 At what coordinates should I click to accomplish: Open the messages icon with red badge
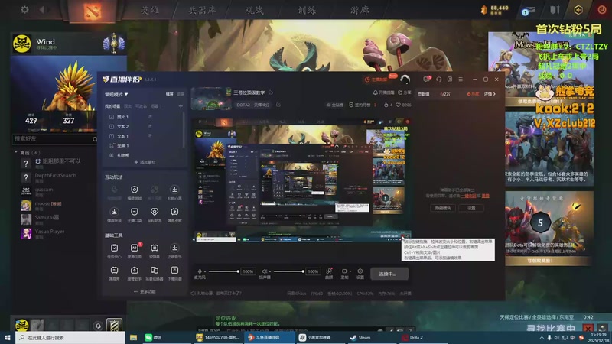point(427,80)
